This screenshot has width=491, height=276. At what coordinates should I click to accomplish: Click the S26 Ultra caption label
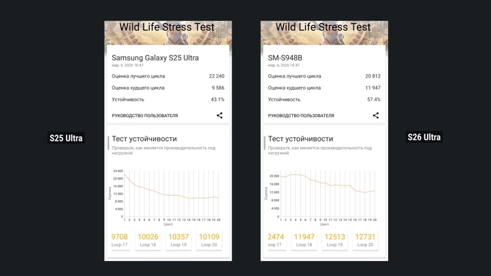424,137
